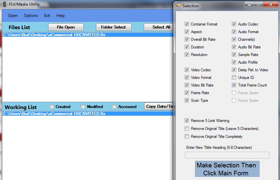
Task: Open the Help menu
Action: (60, 16)
